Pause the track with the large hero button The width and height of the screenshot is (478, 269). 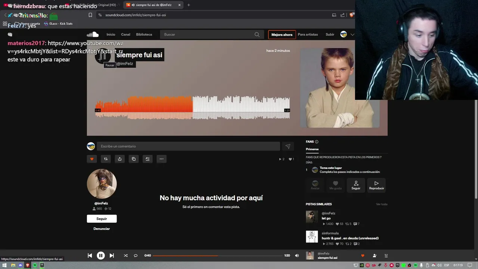point(103,56)
